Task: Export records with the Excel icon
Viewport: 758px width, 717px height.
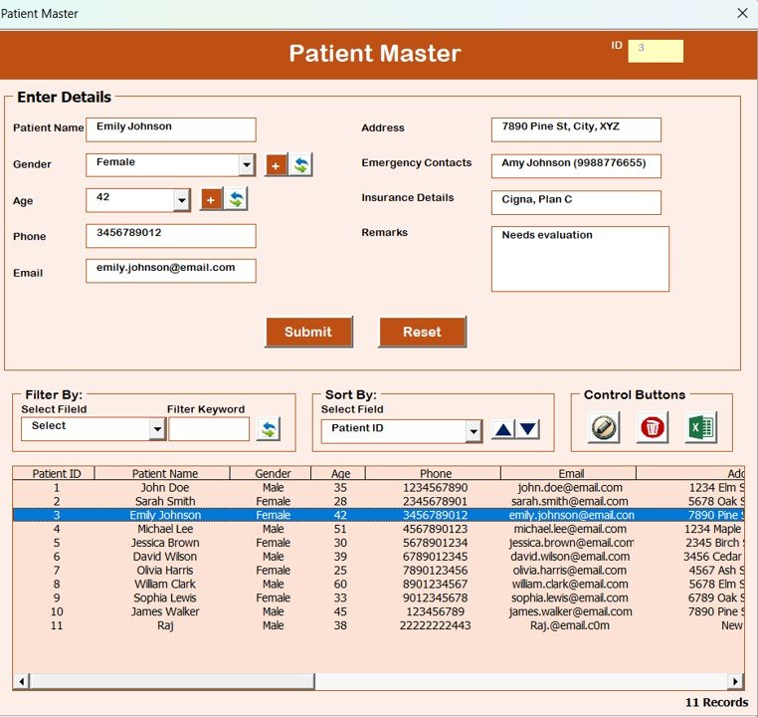Action: point(701,427)
